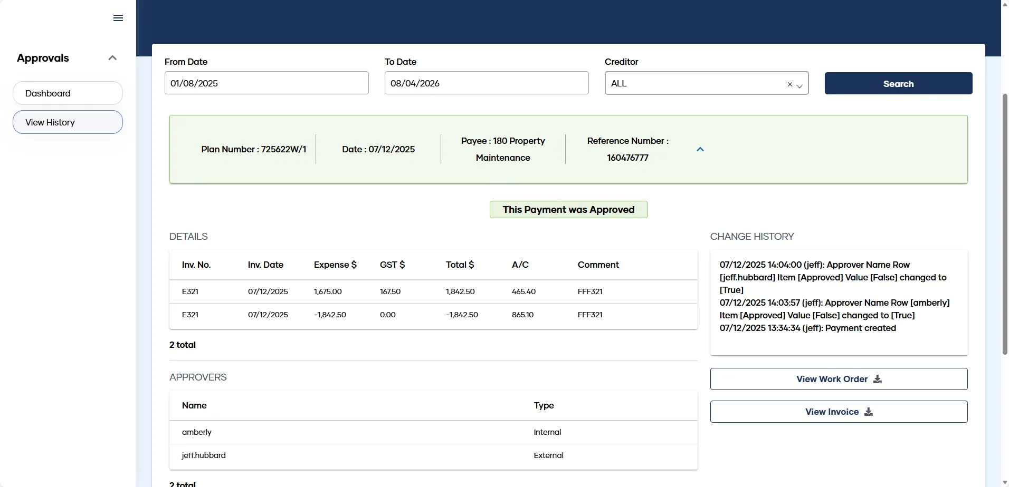The height and width of the screenshot is (487, 1009).
Task: Collapse the payment card using the chevron
Action: [x=700, y=149]
